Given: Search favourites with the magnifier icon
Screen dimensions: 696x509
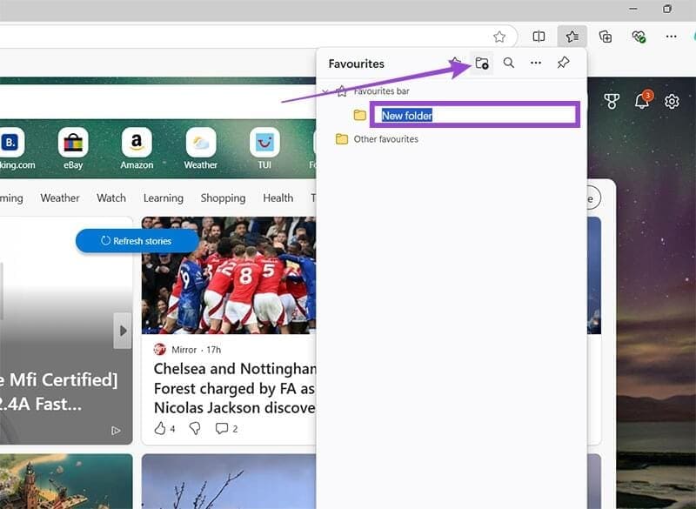Looking at the screenshot, I should coord(509,63).
